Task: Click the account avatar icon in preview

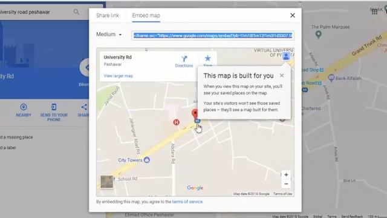Action: pos(286,56)
